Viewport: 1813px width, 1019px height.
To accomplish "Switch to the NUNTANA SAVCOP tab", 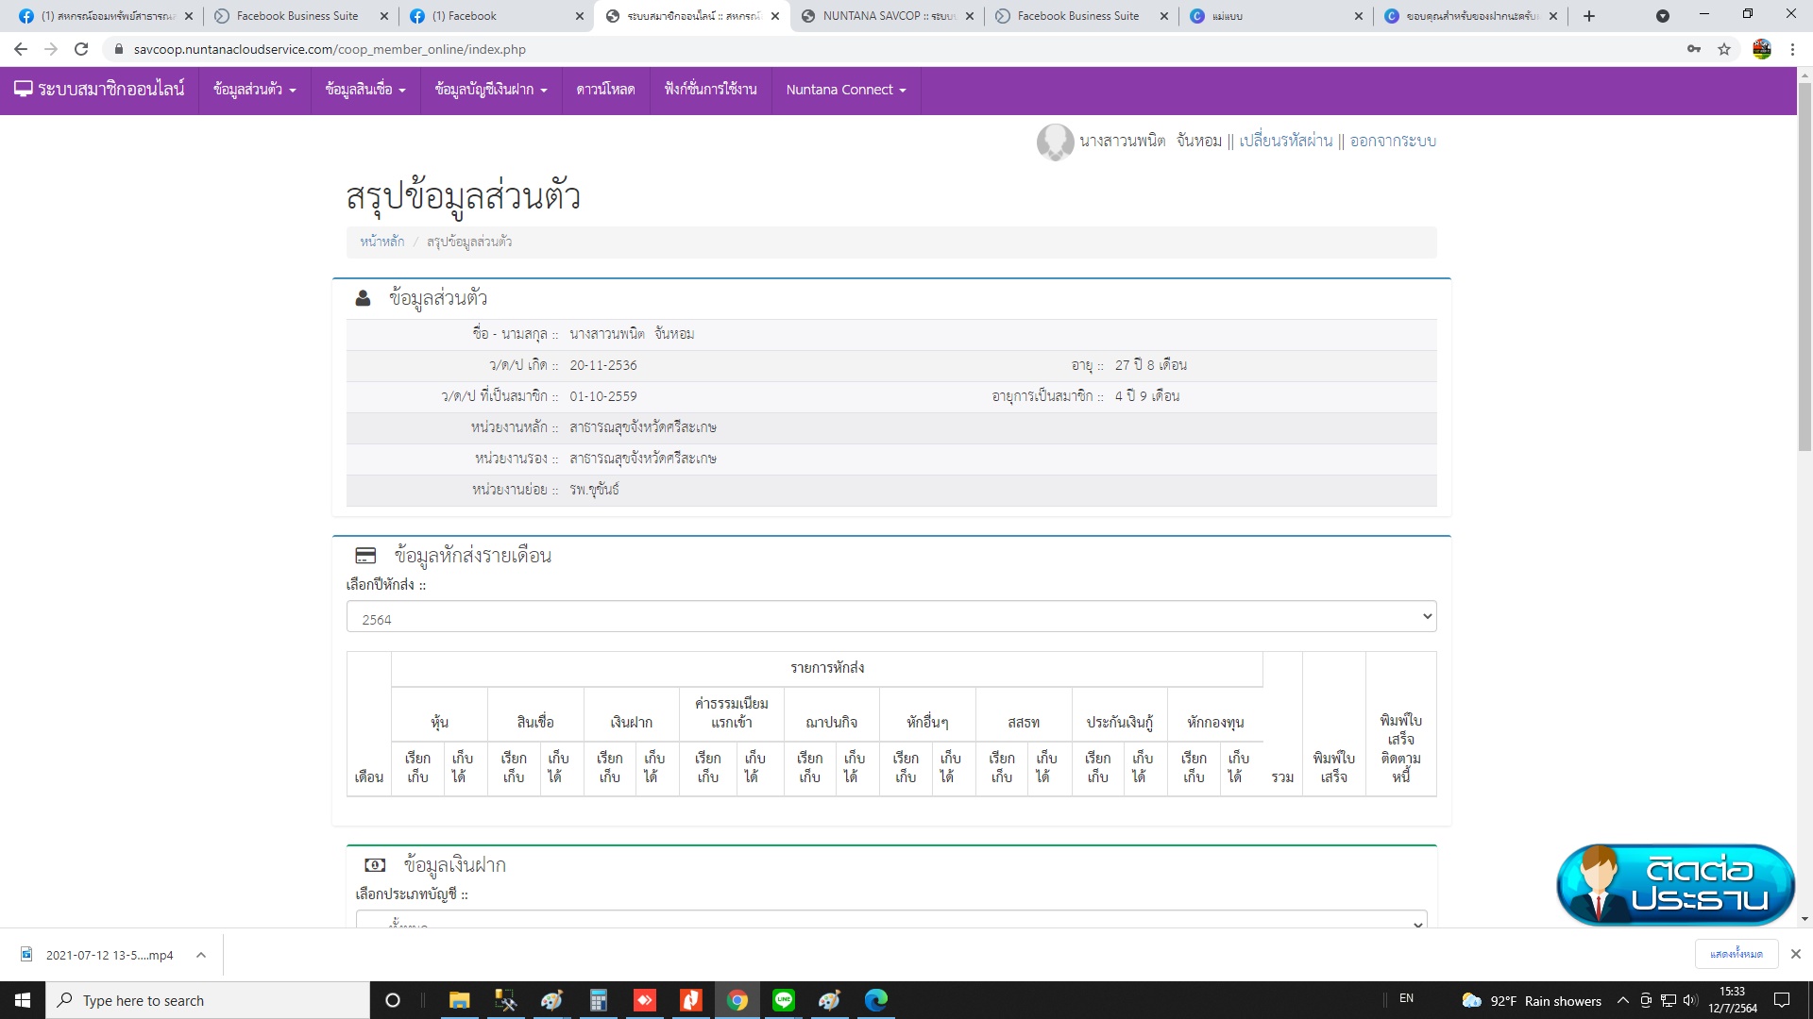I will (x=886, y=16).
